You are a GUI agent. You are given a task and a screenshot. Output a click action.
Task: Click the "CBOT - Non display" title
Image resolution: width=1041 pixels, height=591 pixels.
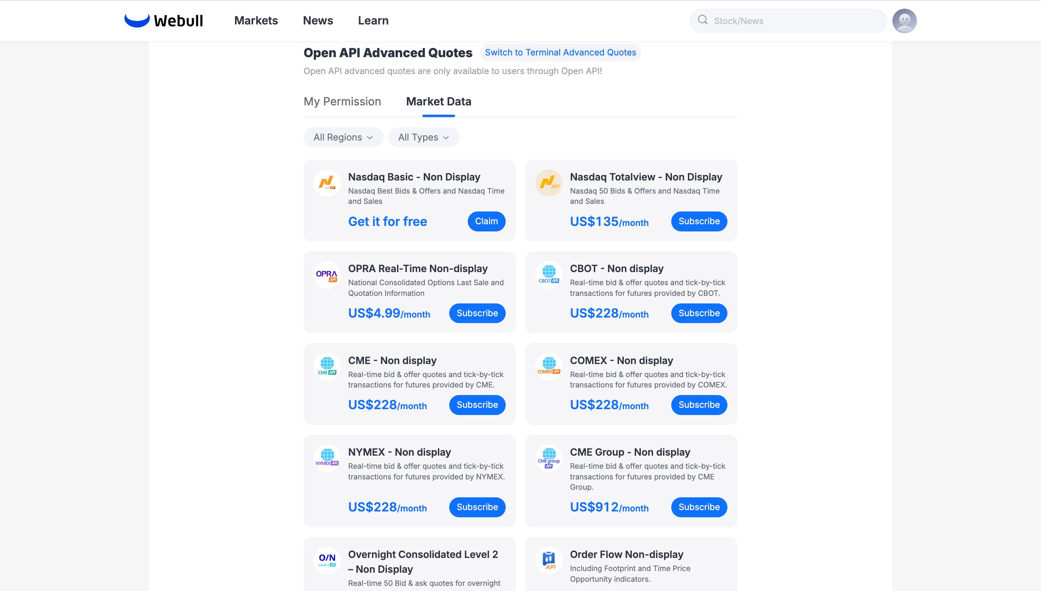(x=617, y=269)
